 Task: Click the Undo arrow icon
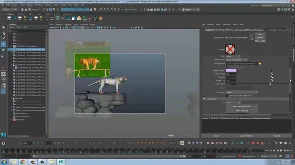33,10
